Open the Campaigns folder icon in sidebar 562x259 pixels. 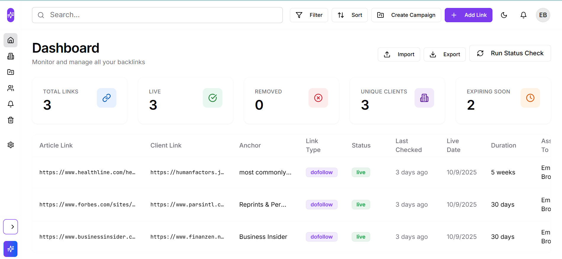11,72
